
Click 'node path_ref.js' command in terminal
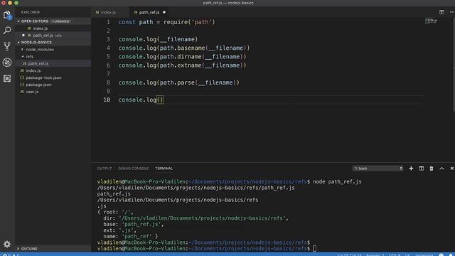pyautogui.click(x=337, y=182)
